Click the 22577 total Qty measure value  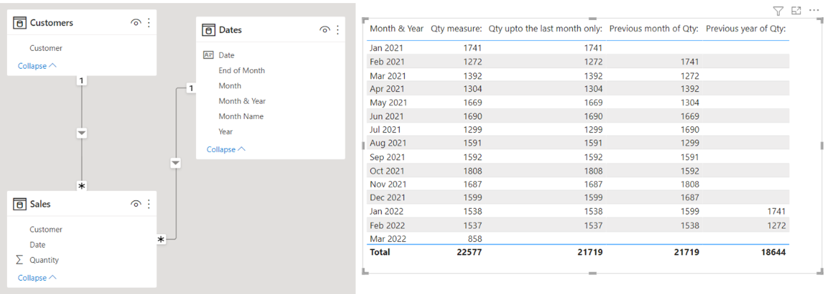click(469, 252)
